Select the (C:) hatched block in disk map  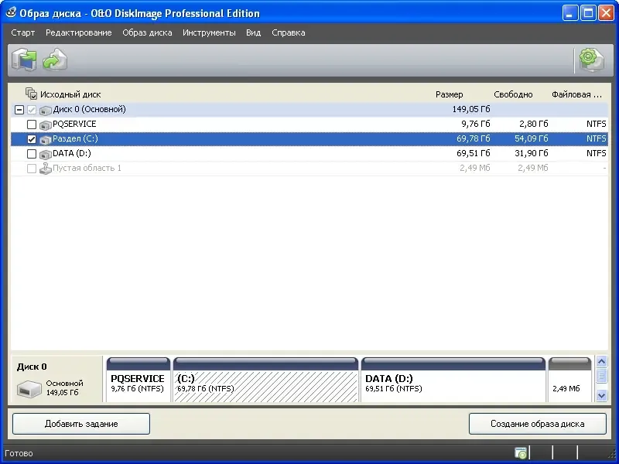coord(265,380)
